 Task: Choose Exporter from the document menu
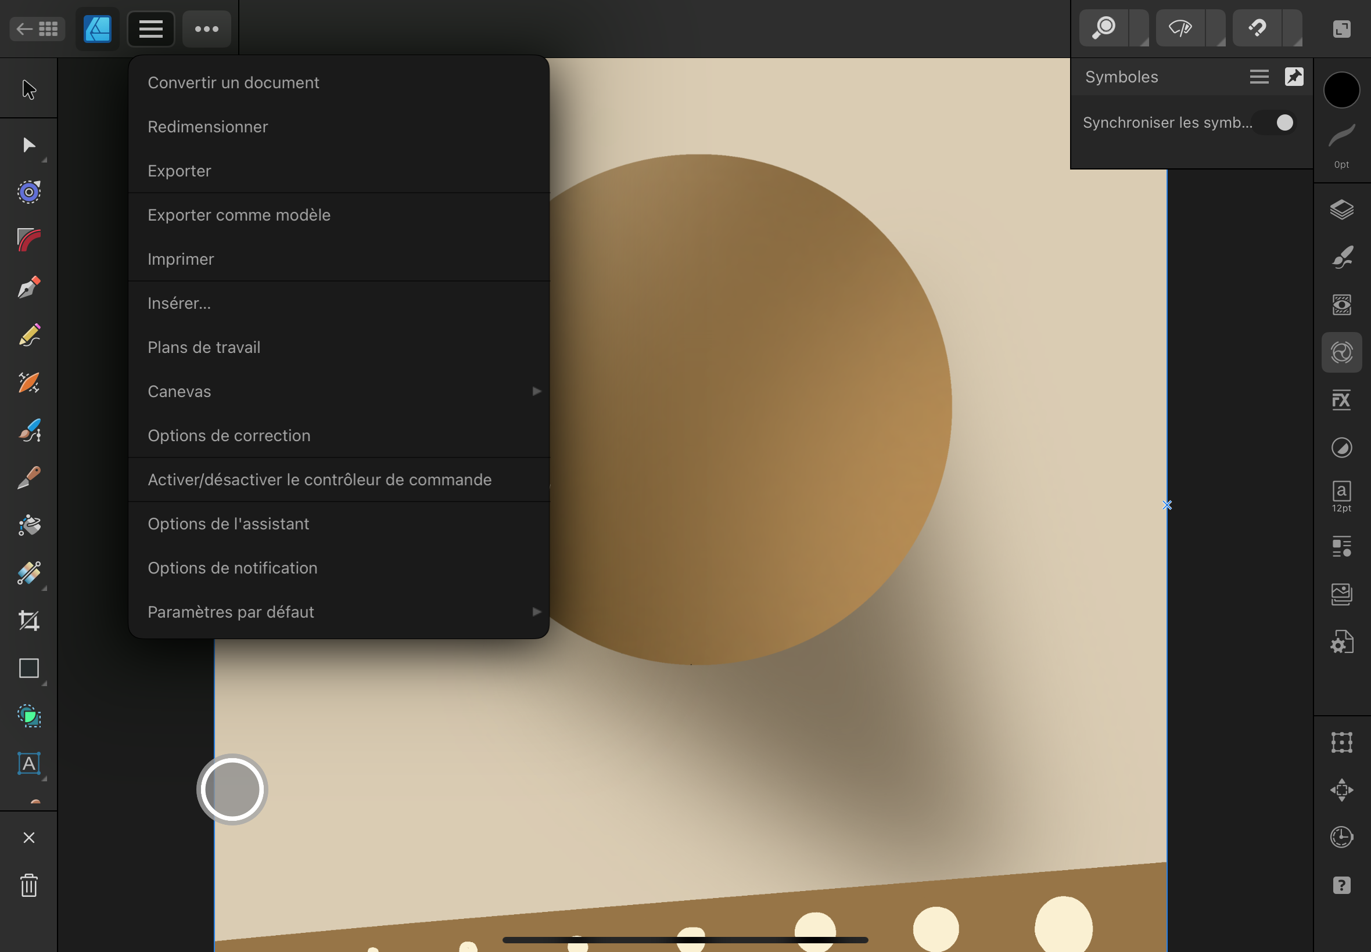pos(180,171)
